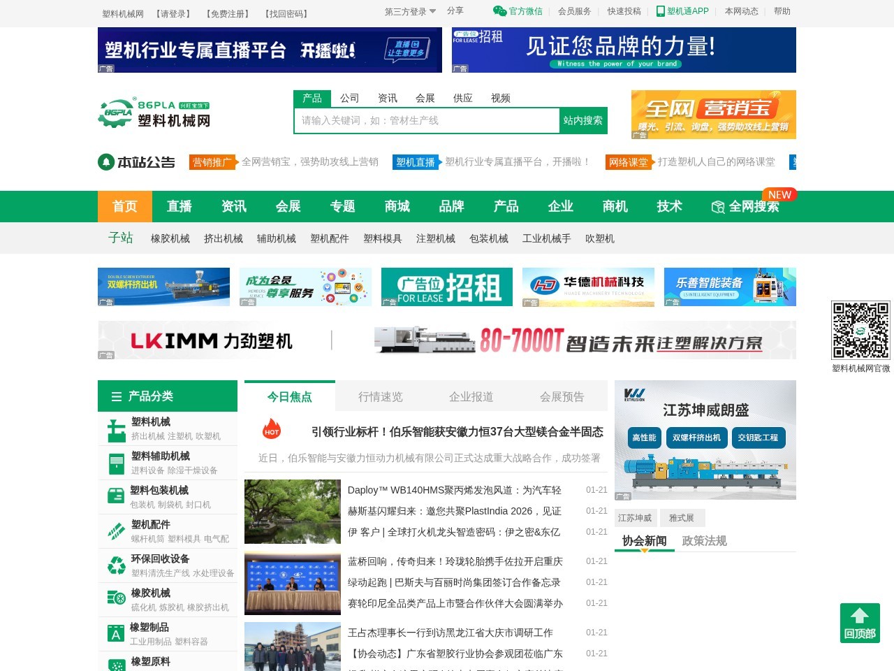
Task: Click the 免费注册 link
Action: point(228,14)
